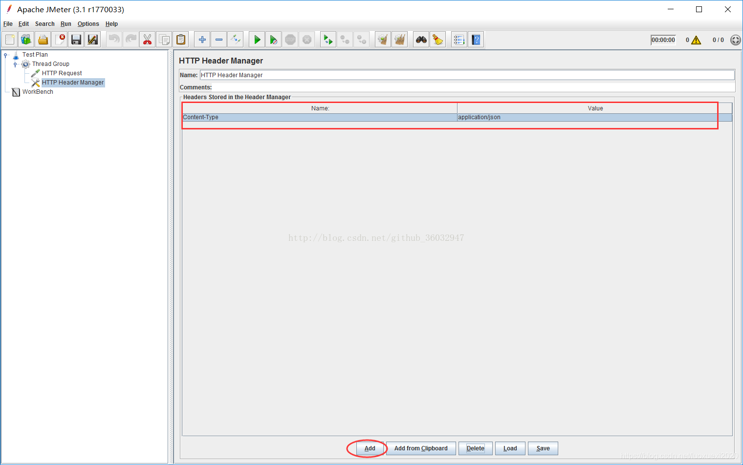Screen dimensions: 743x465
Task: Open Search with the binoculars icon
Action: pos(421,40)
